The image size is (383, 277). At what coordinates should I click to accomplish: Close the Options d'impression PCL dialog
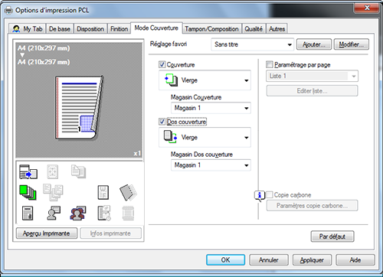[367, 8]
